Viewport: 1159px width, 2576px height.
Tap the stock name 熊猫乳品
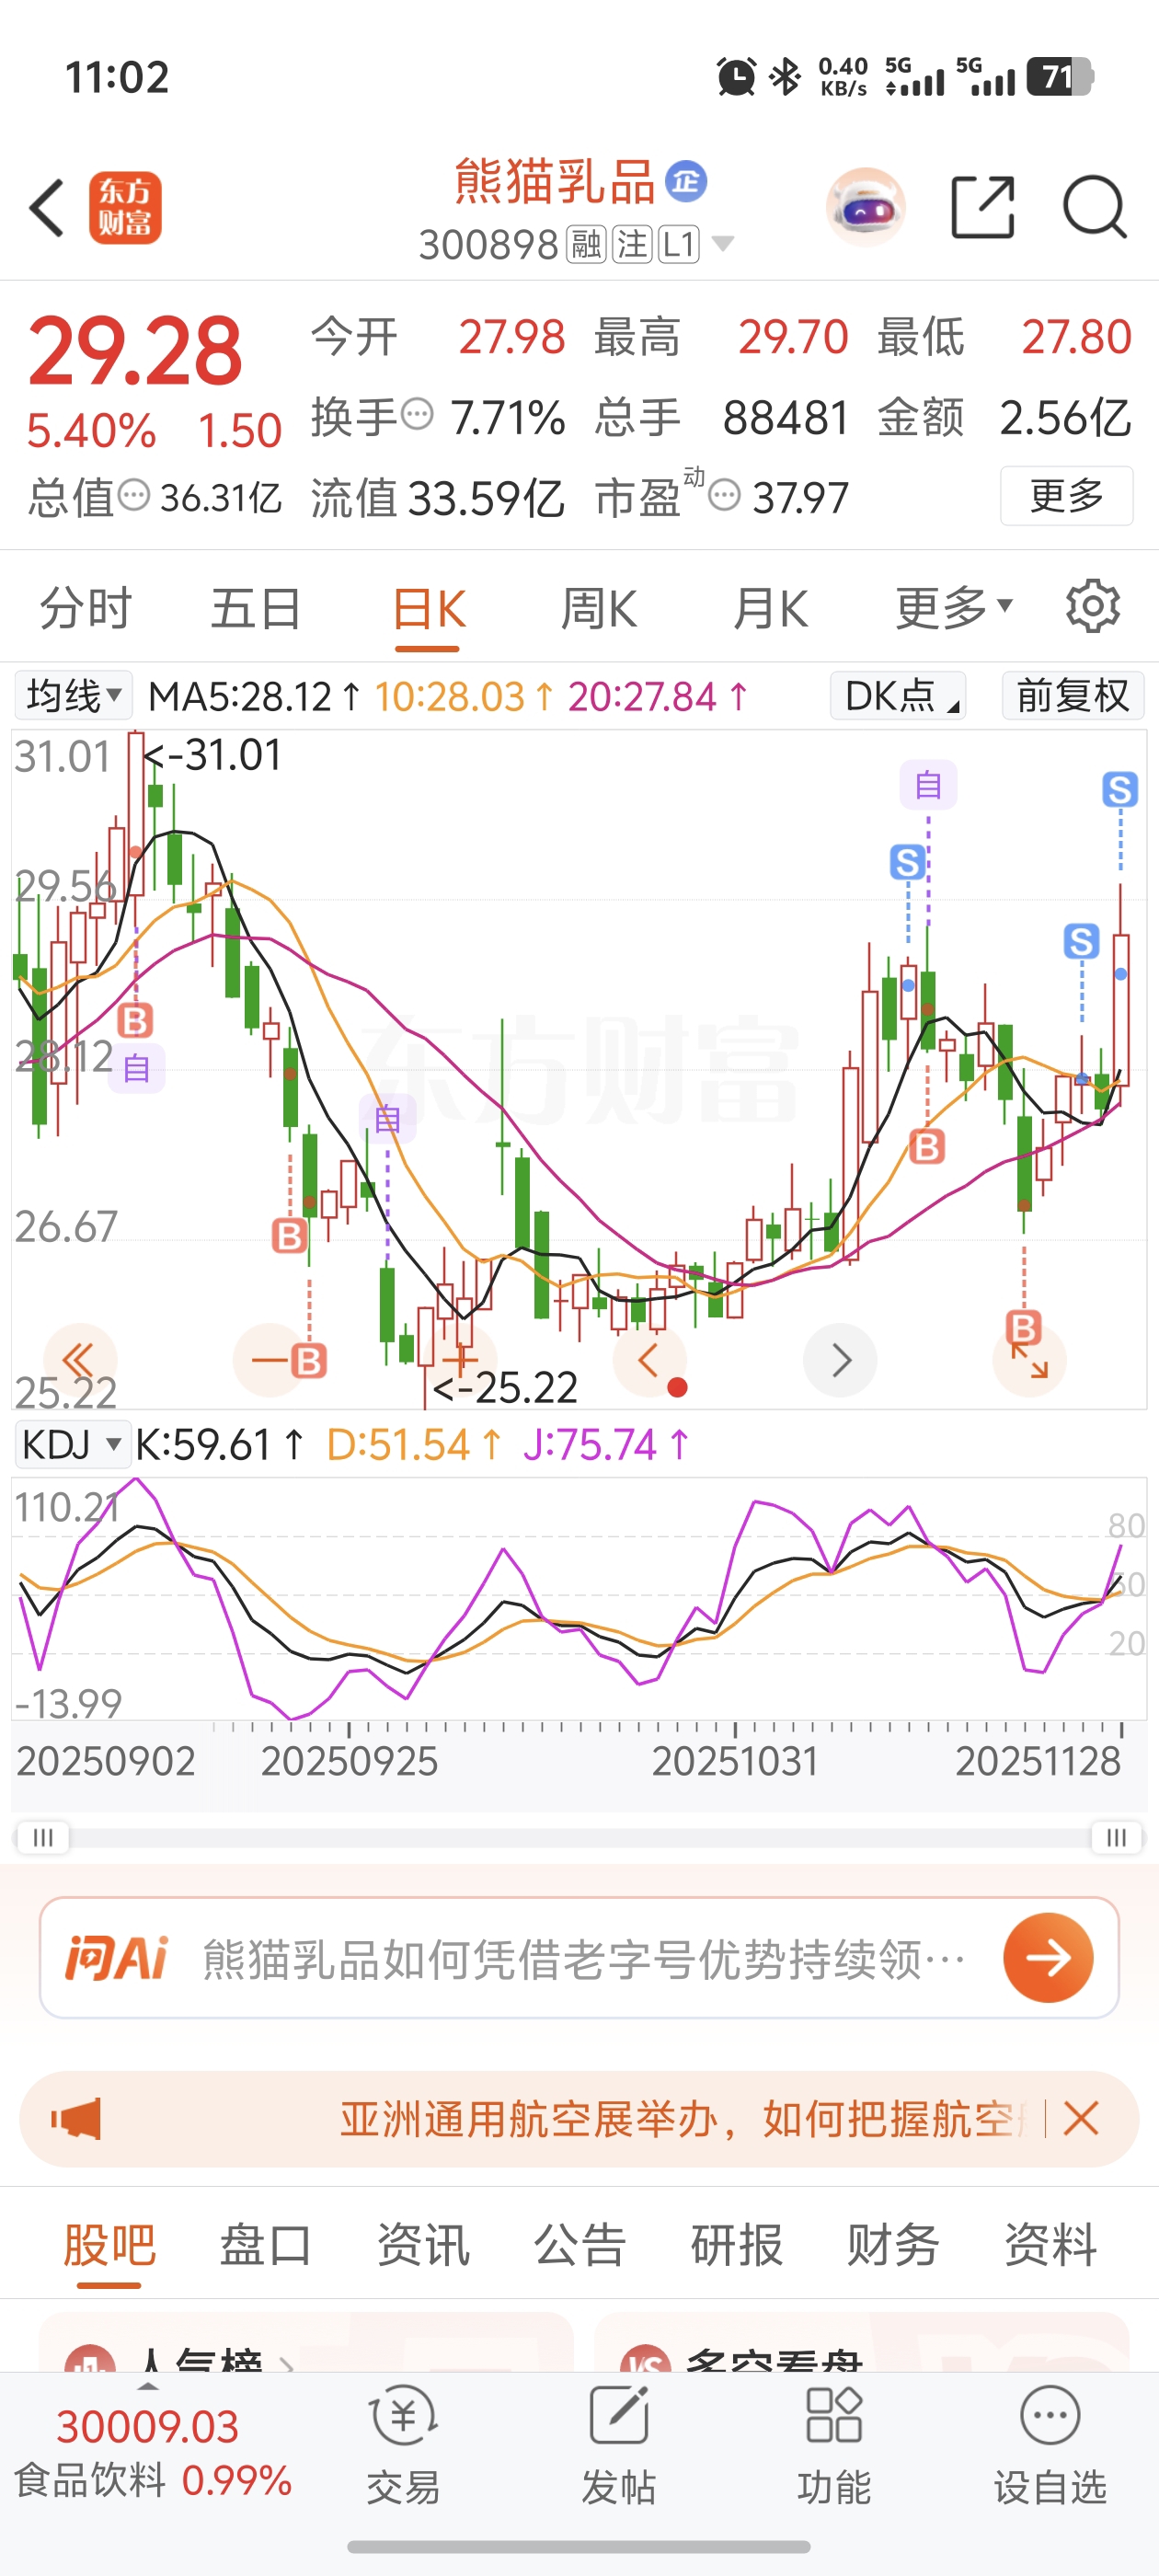click(x=554, y=181)
